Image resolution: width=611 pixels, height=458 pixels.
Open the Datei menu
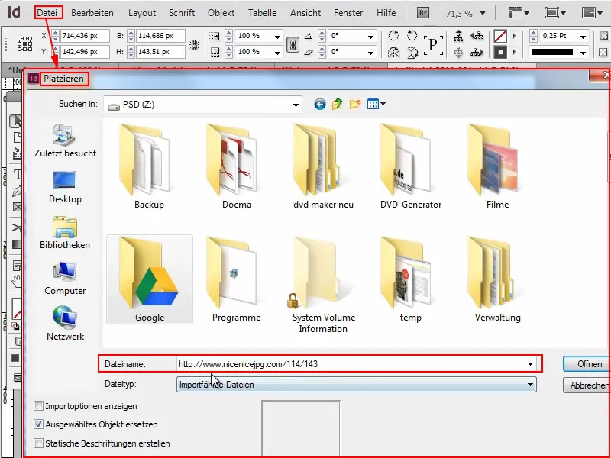pos(49,11)
